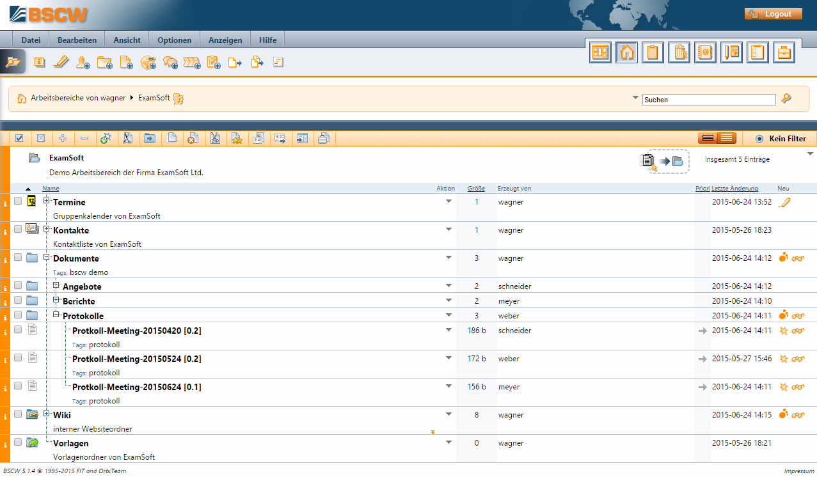
Task: Click the search key icon
Action: tap(786, 98)
